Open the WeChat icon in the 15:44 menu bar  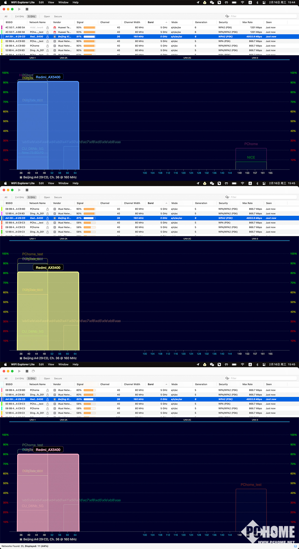(212, 2)
